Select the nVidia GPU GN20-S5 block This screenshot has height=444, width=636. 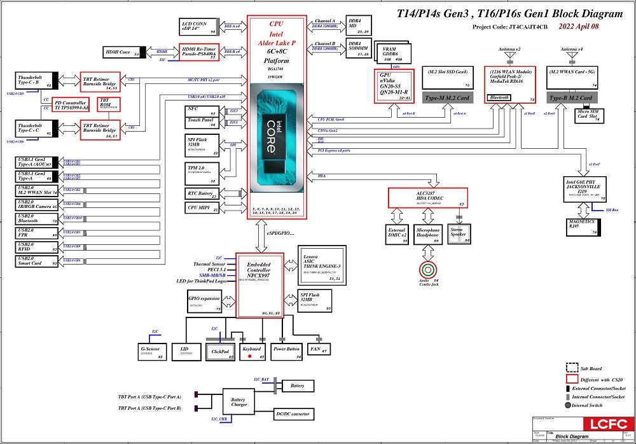tap(394, 86)
